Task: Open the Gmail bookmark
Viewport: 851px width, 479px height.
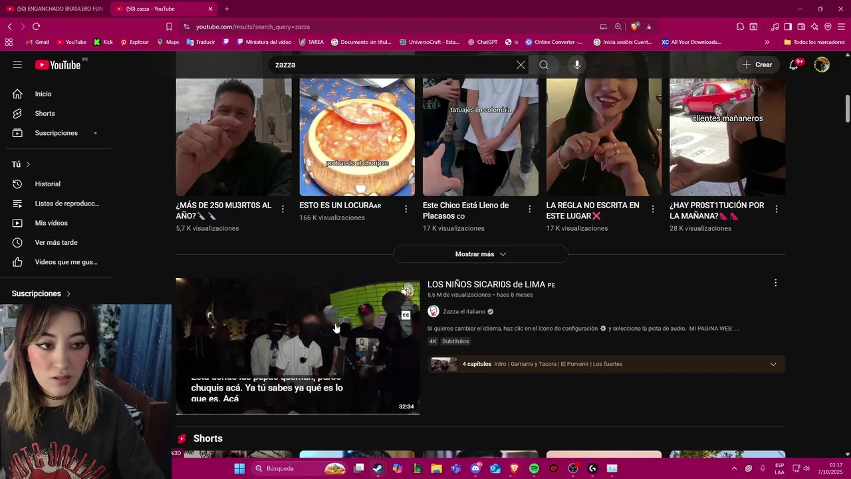Action: (x=37, y=42)
